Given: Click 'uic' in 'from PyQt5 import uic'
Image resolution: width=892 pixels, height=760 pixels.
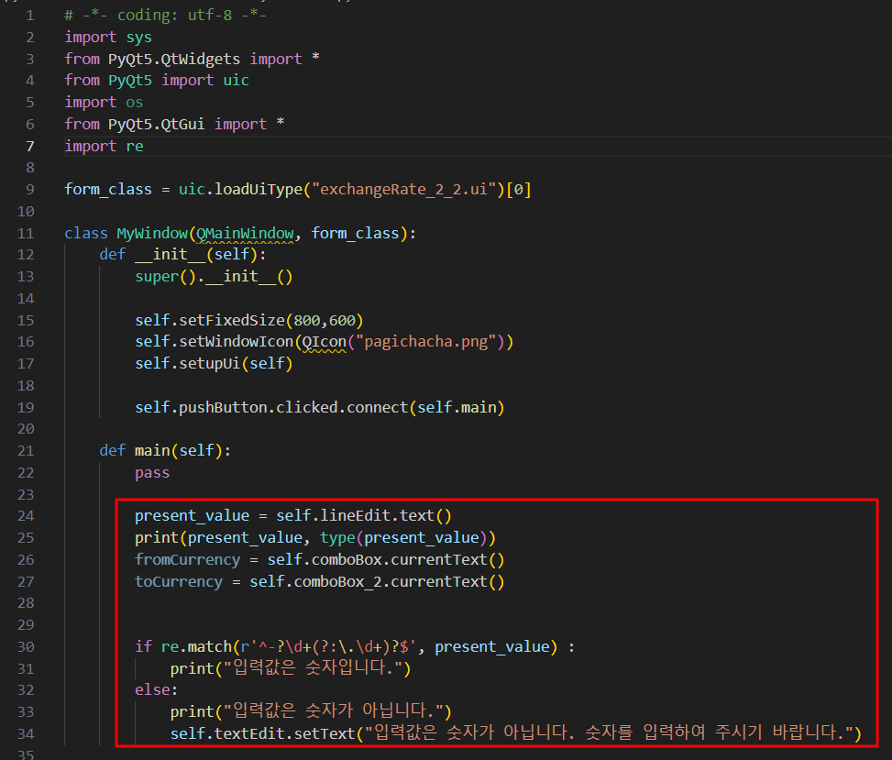Looking at the screenshot, I should (237, 80).
